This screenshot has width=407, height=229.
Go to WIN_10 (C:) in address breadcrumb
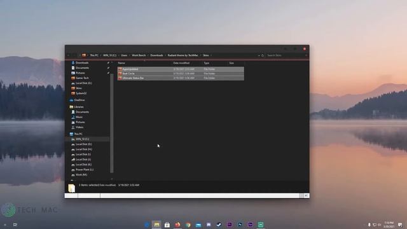pos(109,55)
